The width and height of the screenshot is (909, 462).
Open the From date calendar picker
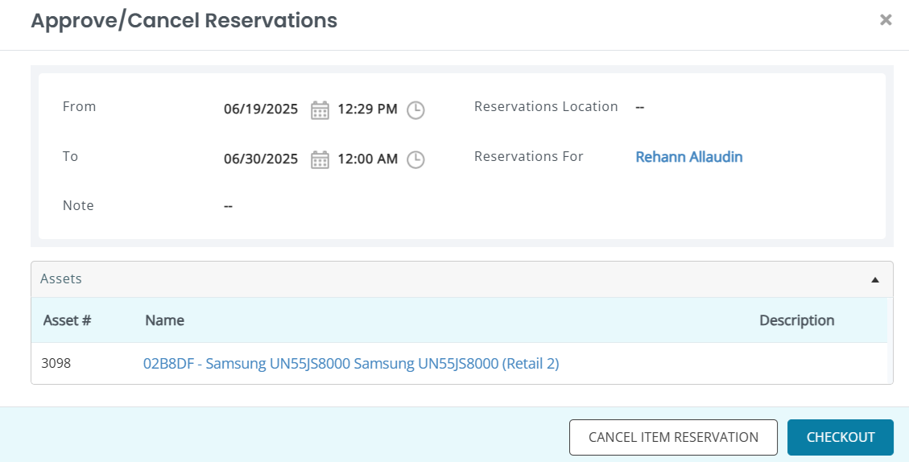tap(320, 109)
